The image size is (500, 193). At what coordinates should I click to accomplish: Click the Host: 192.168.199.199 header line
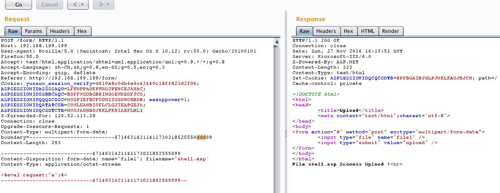coord(34,46)
